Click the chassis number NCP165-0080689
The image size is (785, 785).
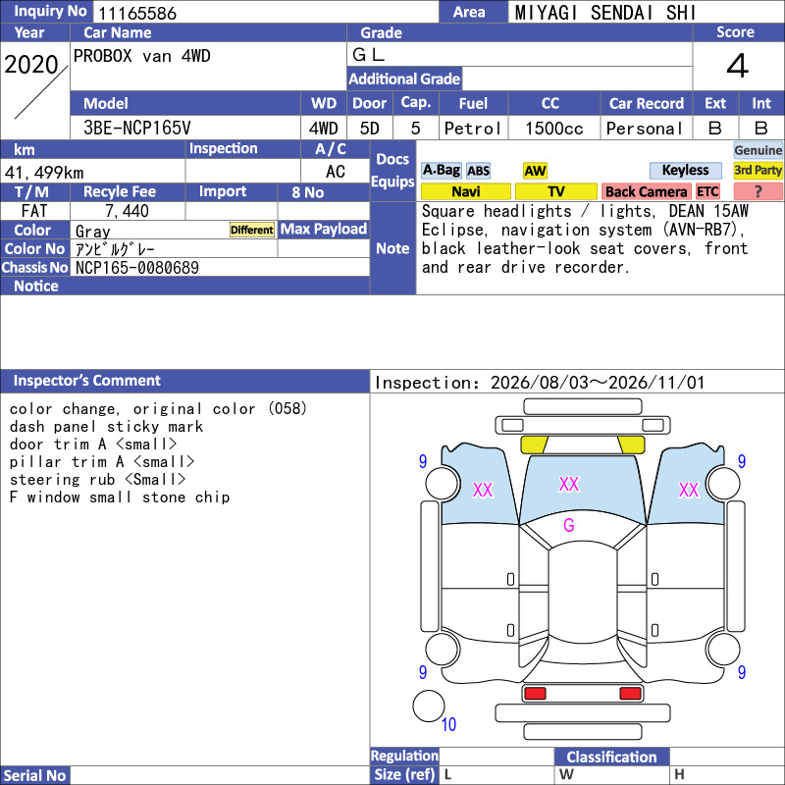(x=137, y=268)
